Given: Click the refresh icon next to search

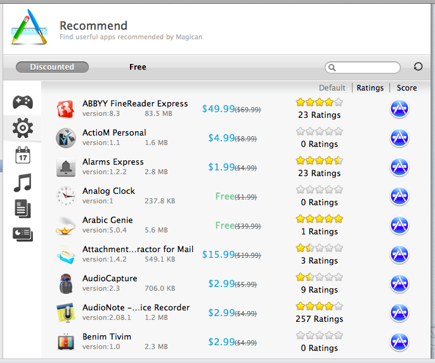Looking at the screenshot, I should tap(418, 67).
